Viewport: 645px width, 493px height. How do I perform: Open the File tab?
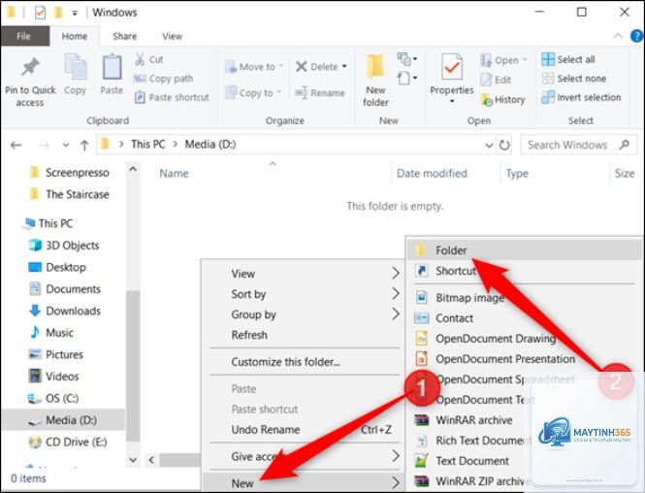24,36
